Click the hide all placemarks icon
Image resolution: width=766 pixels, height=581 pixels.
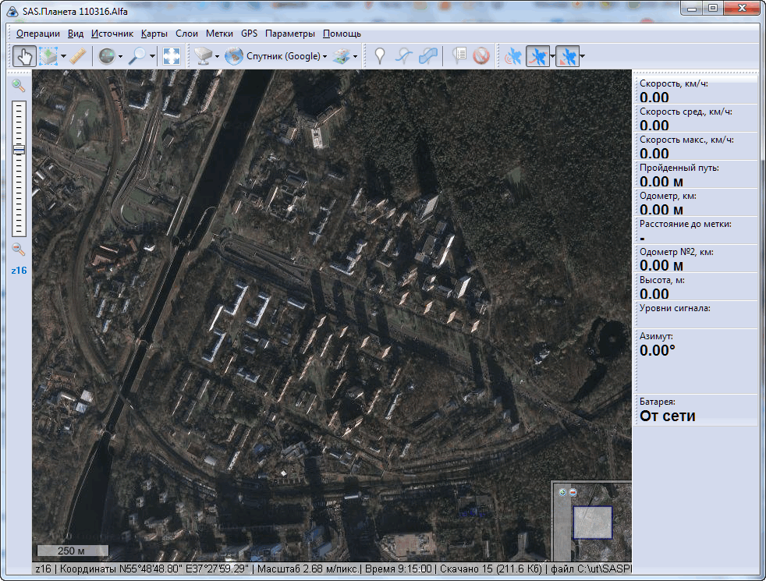coord(481,56)
